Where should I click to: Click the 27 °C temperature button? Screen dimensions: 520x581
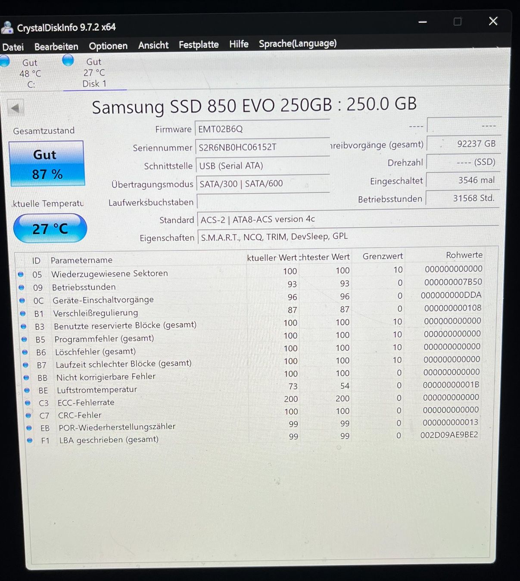click(50, 228)
